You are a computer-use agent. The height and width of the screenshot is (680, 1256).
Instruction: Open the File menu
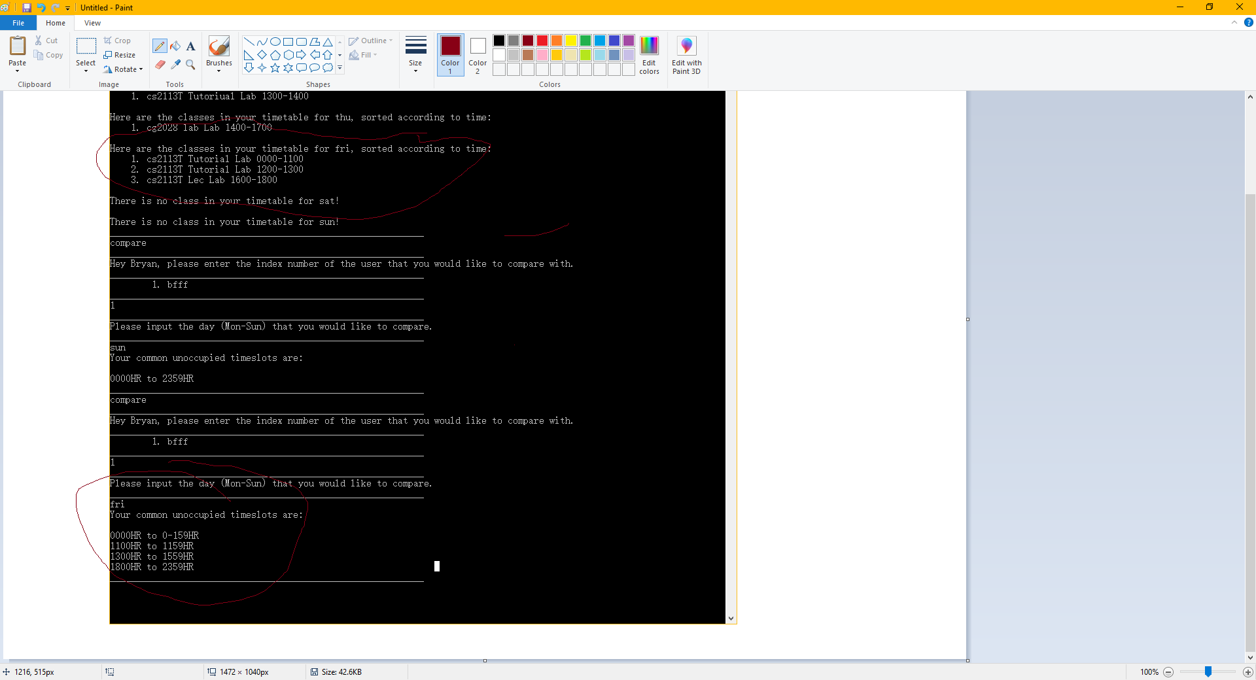coord(18,23)
